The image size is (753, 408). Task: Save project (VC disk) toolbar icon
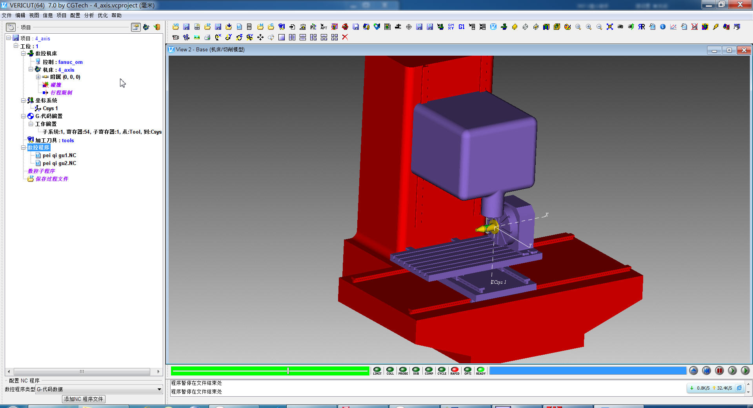(x=186, y=27)
